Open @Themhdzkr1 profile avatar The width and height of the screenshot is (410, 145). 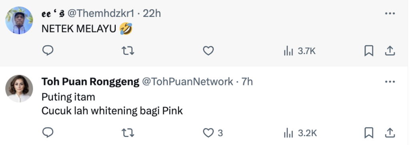click(x=19, y=20)
